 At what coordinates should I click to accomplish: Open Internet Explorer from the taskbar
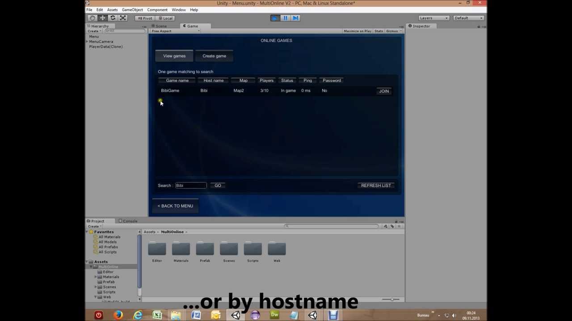tap(138, 315)
